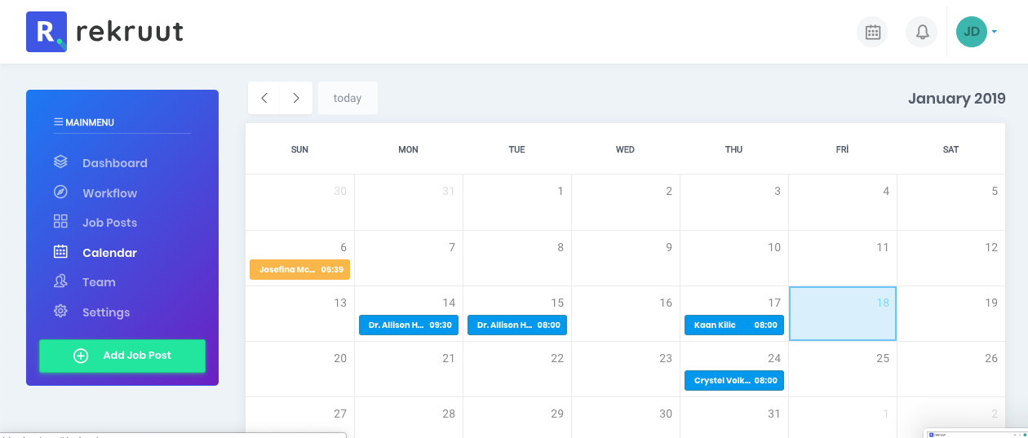Open Dr. Allison H... 08:00 event

517,325
